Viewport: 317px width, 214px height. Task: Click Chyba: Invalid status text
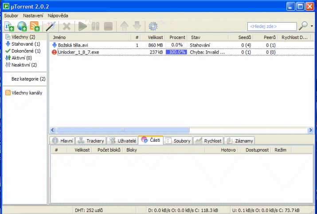(x=207, y=52)
